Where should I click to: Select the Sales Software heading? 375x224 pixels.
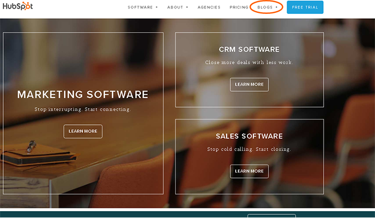[x=249, y=136]
